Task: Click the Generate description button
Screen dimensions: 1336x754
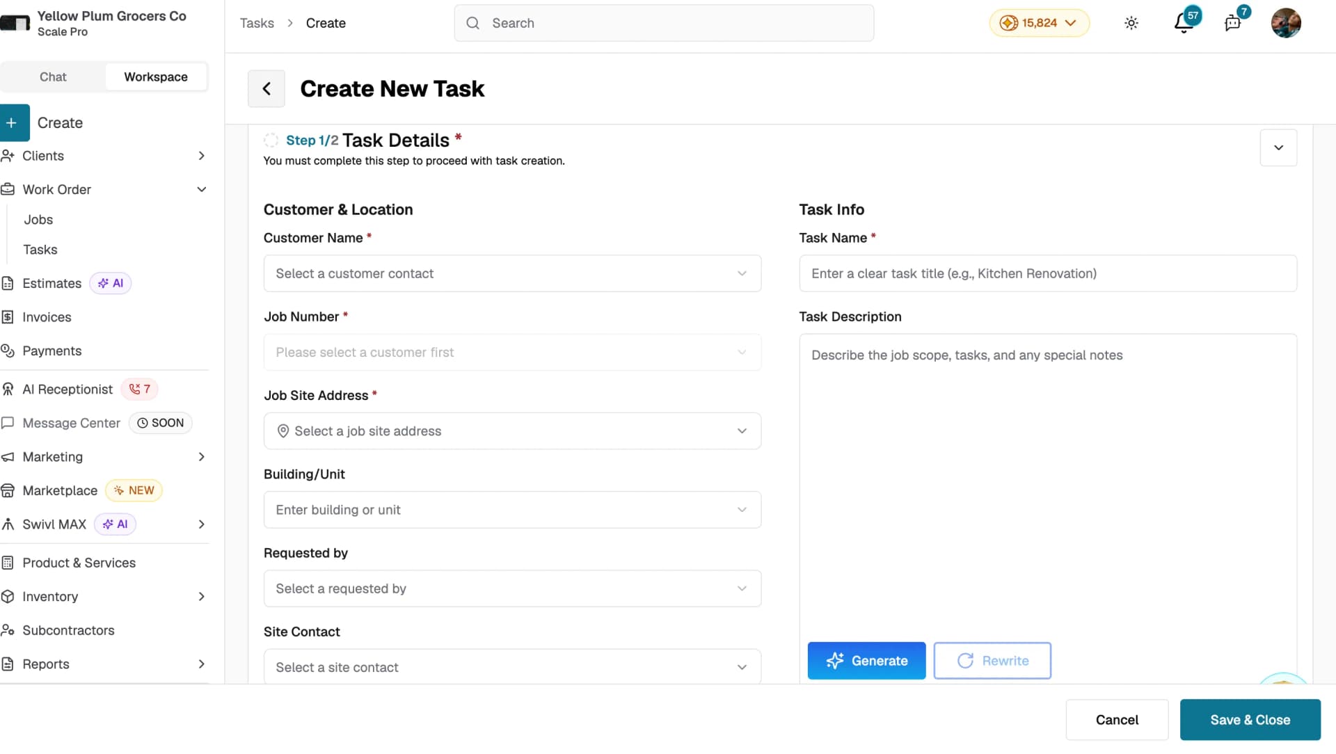Action: (866, 661)
